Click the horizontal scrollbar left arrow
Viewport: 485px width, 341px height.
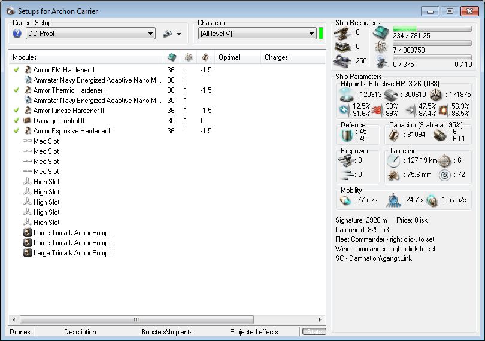point(14,319)
